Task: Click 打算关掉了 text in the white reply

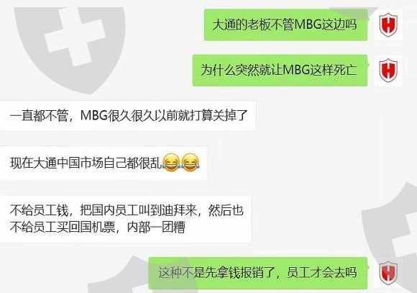Action: [x=219, y=116]
